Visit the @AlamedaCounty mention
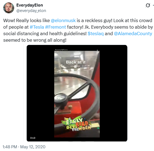Image resolution: width=154 pixels, height=151 pixels. [x=133, y=34]
